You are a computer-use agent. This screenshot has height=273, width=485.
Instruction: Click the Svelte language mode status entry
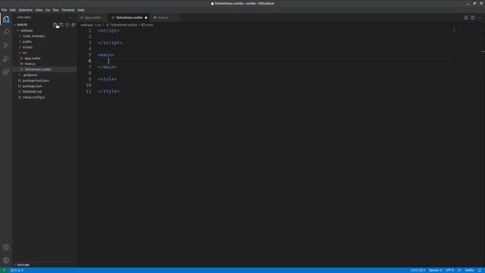click(469, 270)
